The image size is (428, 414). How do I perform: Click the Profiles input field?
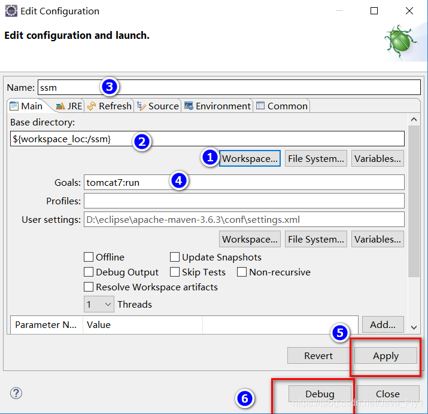pos(244,201)
